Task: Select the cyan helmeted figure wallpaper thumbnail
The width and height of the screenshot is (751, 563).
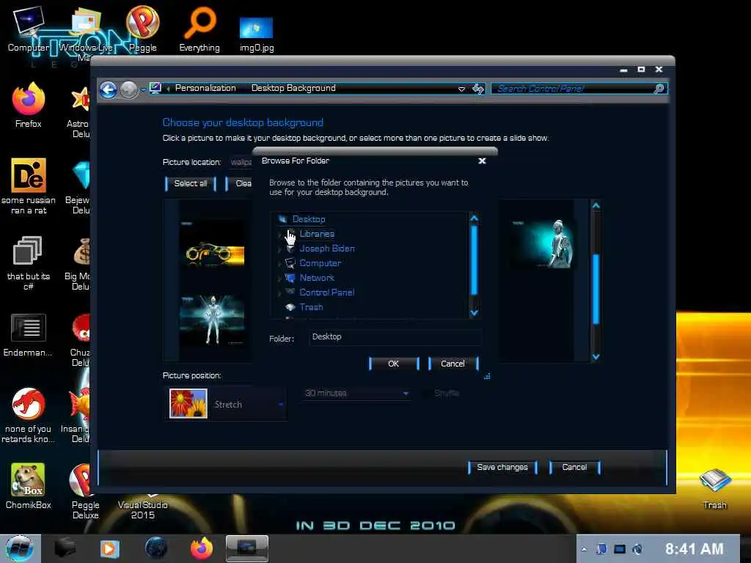Action: tap(543, 243)
